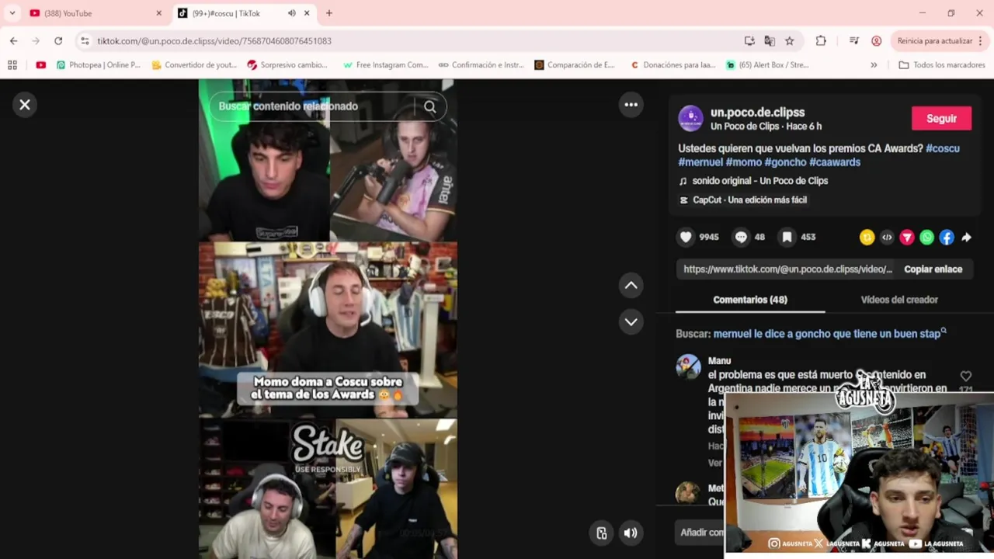Open commenter Manu's profile name
The image size is (994, 559).
tap(719, 361)
